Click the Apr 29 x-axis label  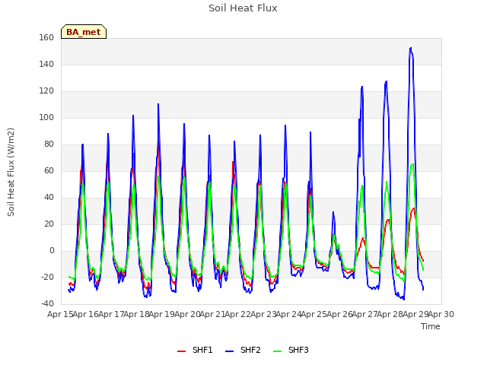(x=415, y=314)
